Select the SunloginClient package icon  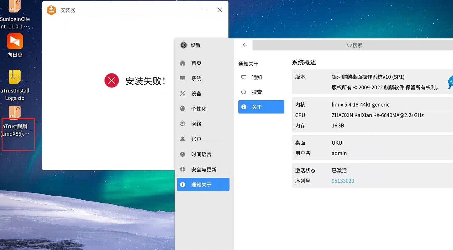(x=15, y=7)
